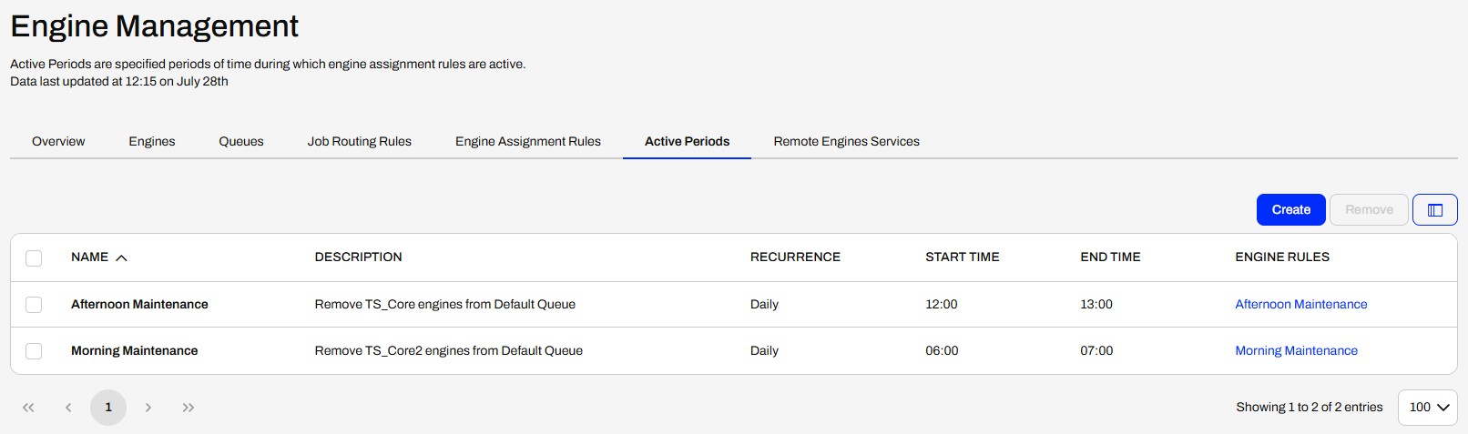
Task: Click 'Remove TS_Core2 engines from Default Queue' description
Action: point(449,350)
